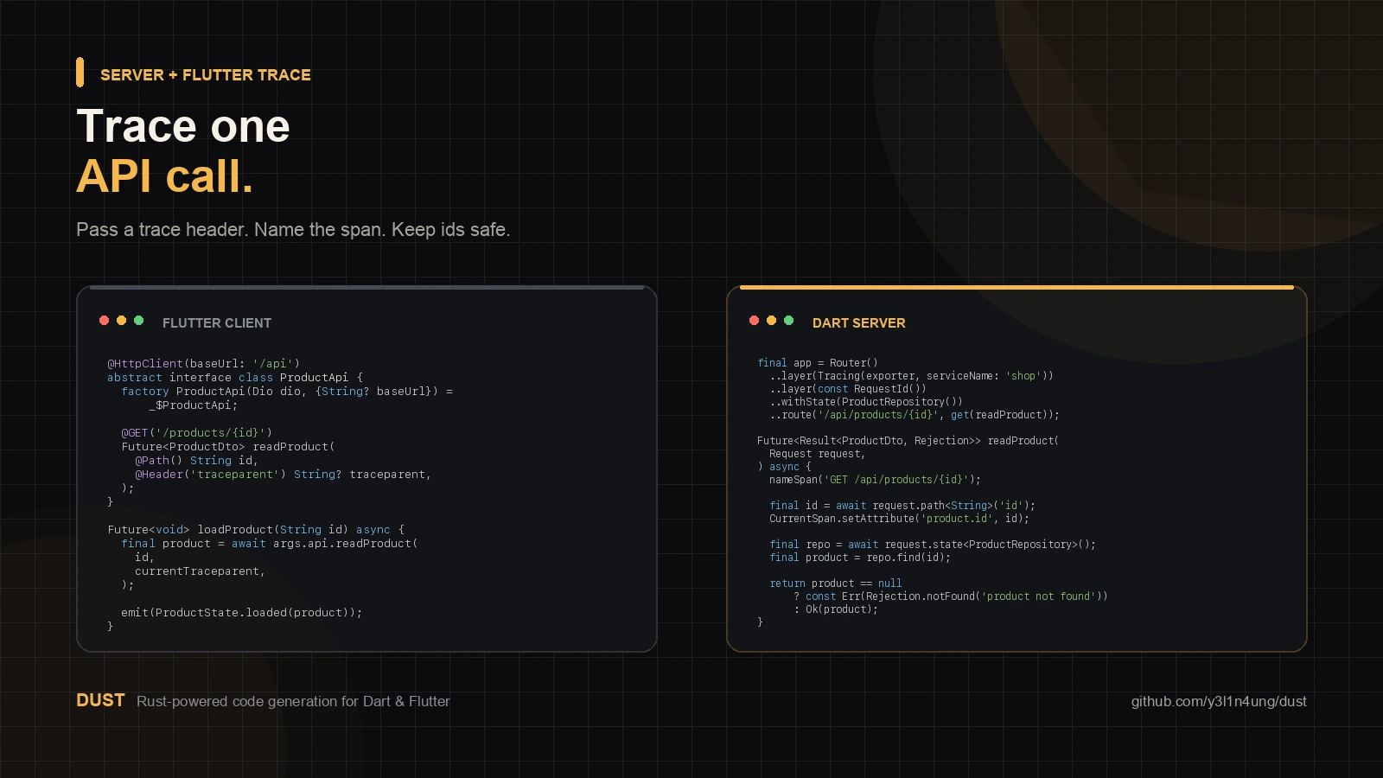Click 'emit(ProductState.loaded(product));' line
This screenshot has width=1383, height=778.
tap(242, 613)
